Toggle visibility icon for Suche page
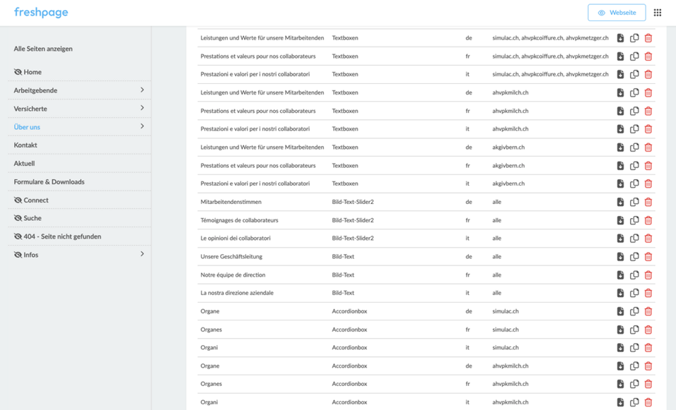 [x=18, y=218]
